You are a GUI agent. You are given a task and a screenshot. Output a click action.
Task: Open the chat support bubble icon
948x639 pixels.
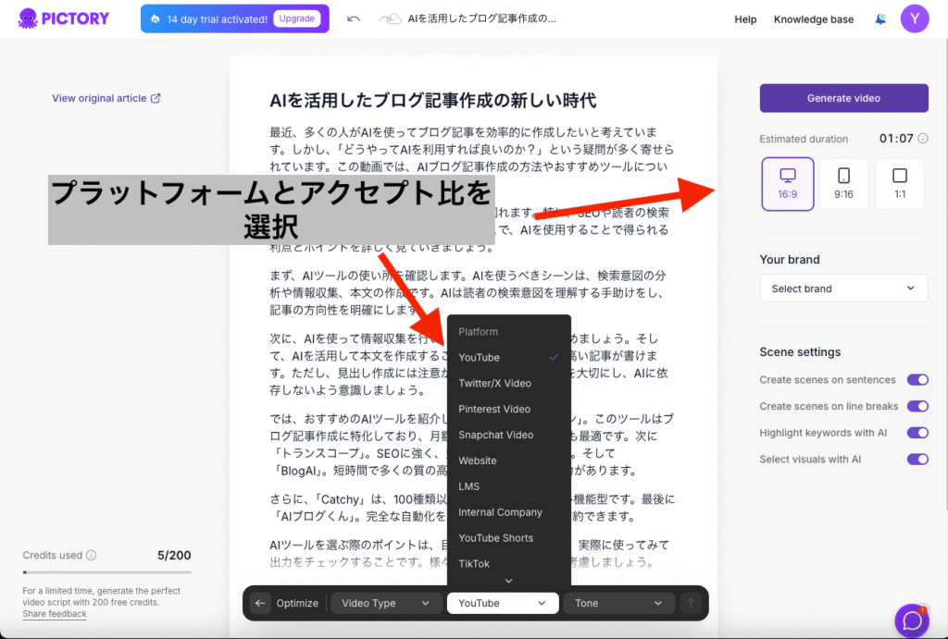(912, 621)
